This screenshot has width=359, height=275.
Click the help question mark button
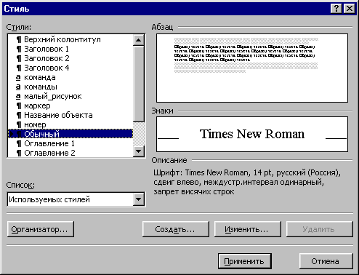(x=336, y=9)
